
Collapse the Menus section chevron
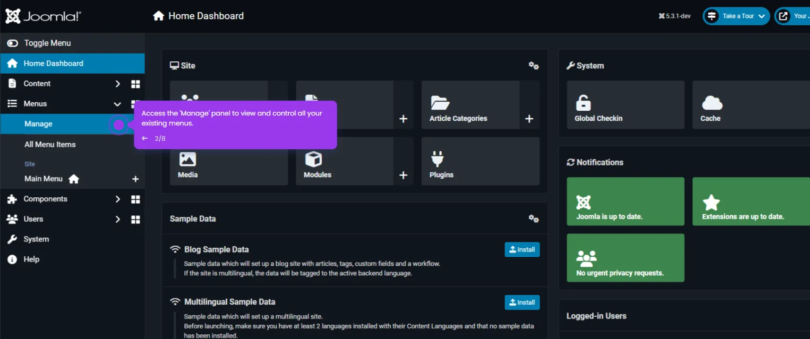(117, 104)
